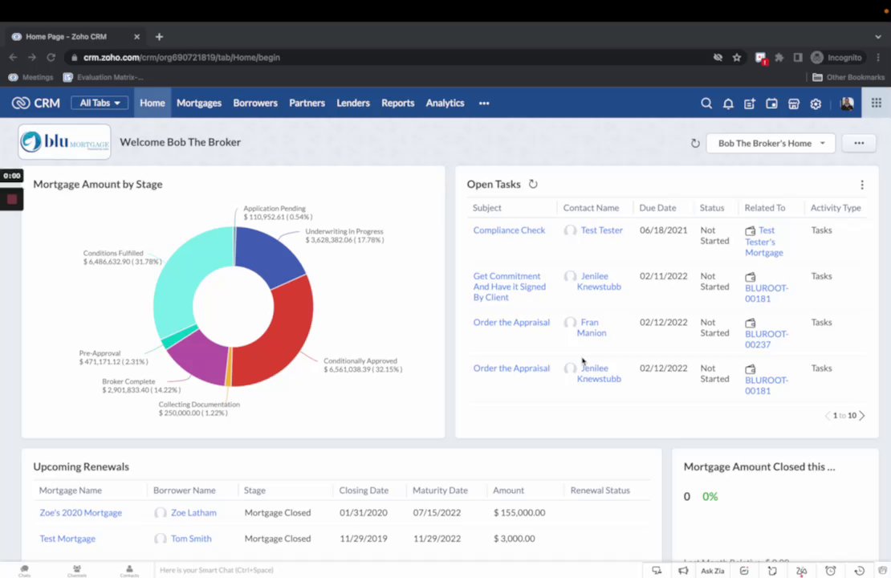Open notifications bell
Screen dimensions: 891x578
(728, 104)
